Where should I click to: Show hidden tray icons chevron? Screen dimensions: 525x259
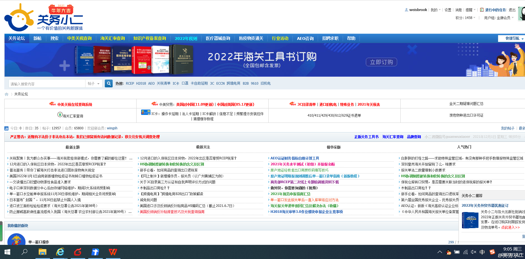[440, 252]
